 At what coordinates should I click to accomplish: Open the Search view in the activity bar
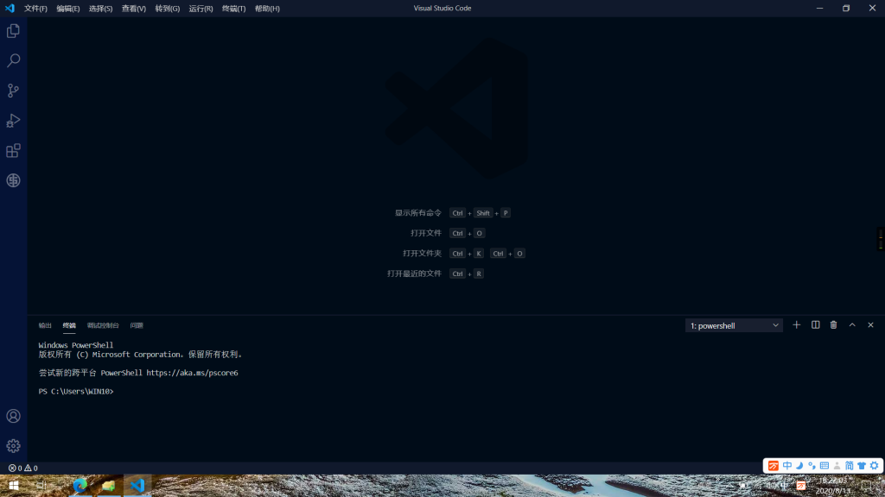(13, 60)
